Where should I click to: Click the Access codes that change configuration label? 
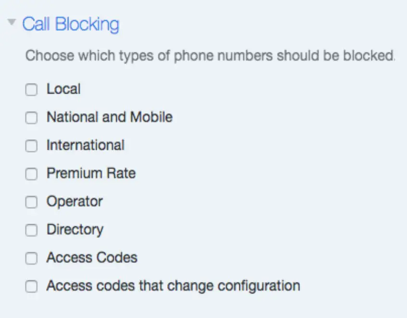pyautogui.click(x=173, y=286)
